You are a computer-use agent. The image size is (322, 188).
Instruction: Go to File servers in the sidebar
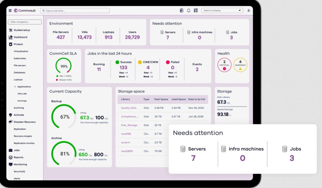(20, 65)
